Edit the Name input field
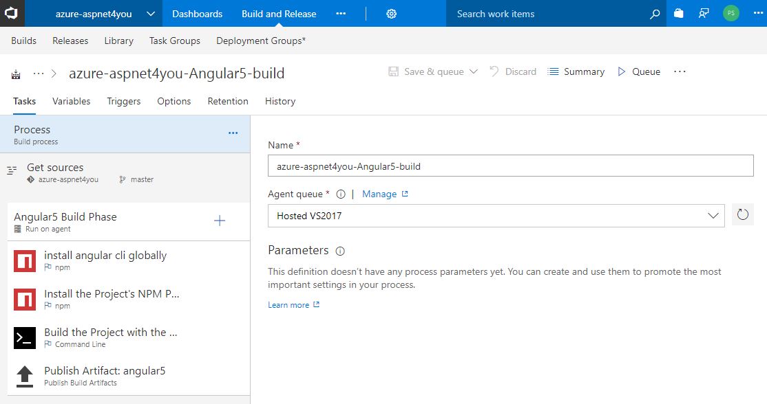This screenshot has width=767, height=404. [510, 166]
